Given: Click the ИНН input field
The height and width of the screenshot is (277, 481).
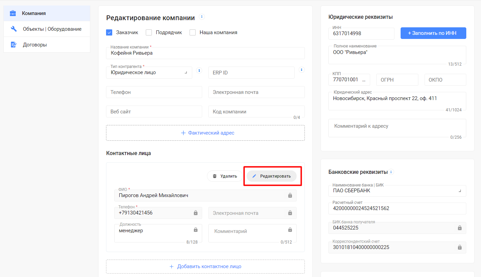Looking at the screenshot, I should pos(361,33).
